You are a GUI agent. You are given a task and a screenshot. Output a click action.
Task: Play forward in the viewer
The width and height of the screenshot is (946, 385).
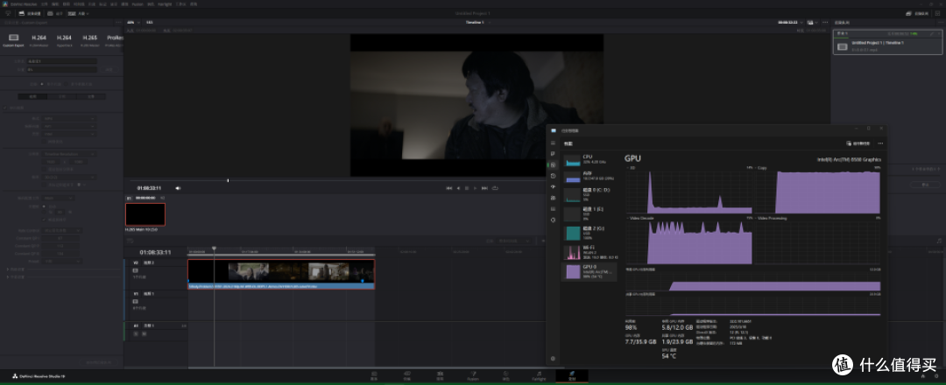[476, 188]
